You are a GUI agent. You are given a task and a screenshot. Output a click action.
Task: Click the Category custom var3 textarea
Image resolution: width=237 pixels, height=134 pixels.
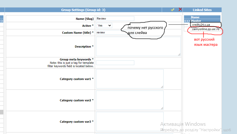click(x=130, y=121)
